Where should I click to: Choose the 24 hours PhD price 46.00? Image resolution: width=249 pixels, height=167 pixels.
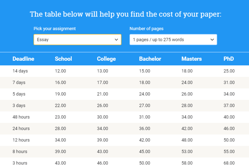(229, 129)
